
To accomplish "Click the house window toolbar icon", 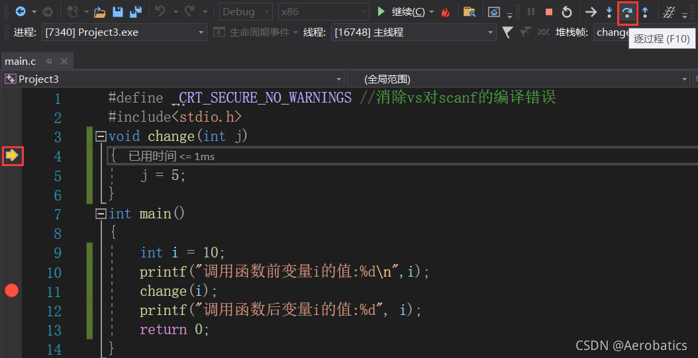I will [x=493, y=12].
